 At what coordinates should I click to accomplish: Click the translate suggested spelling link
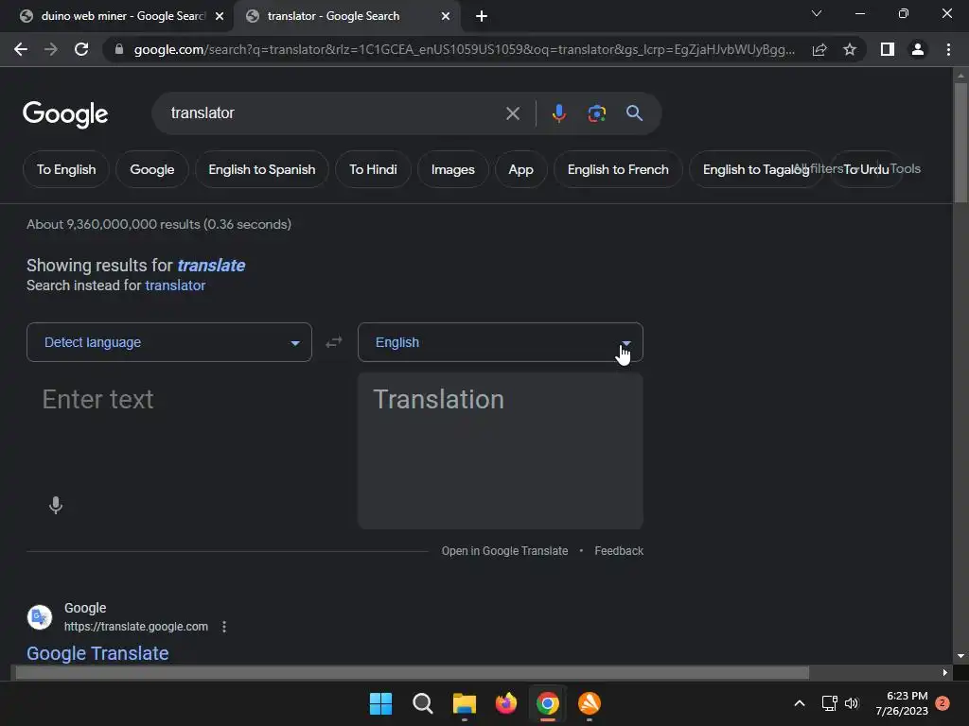[211, 266]
